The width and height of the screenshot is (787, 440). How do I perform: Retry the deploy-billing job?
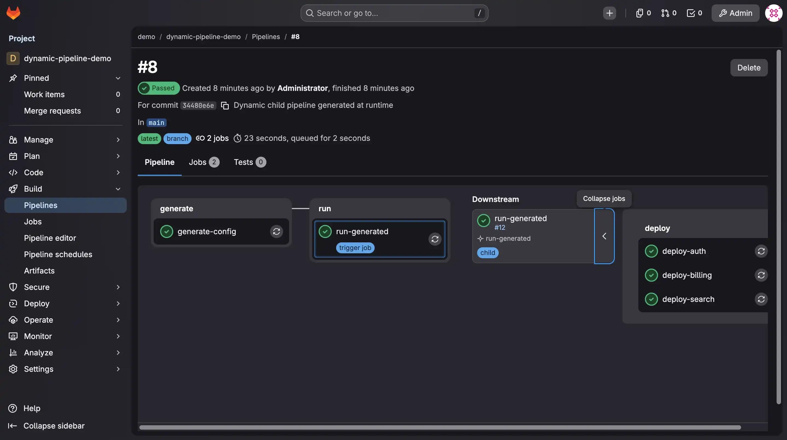pos(761,275)
